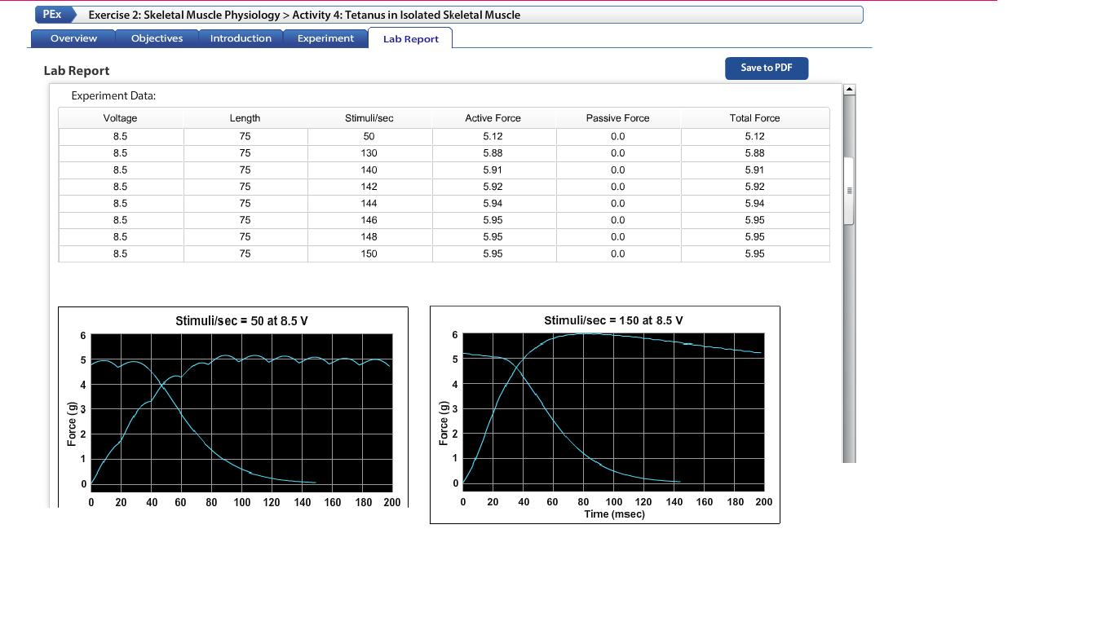
Task: Click Active Force value 5.94
Action: click(493, 203)
